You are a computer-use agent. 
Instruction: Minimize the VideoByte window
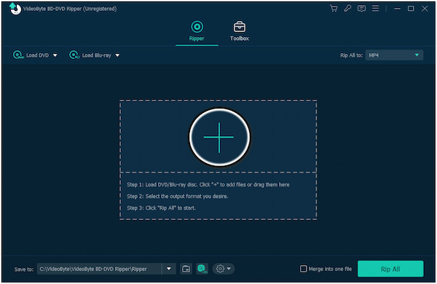coord(397,9)
